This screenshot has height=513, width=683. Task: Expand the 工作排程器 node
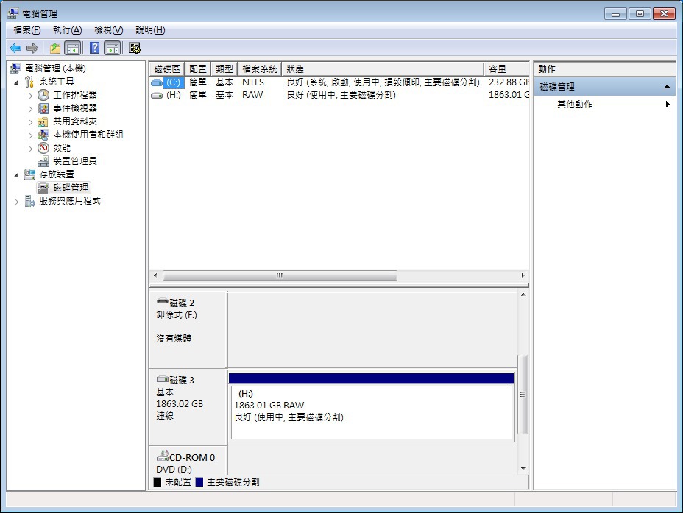click(30, 96)
